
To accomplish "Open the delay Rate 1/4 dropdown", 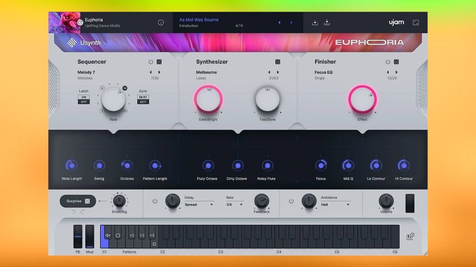I will pos(234,205).
